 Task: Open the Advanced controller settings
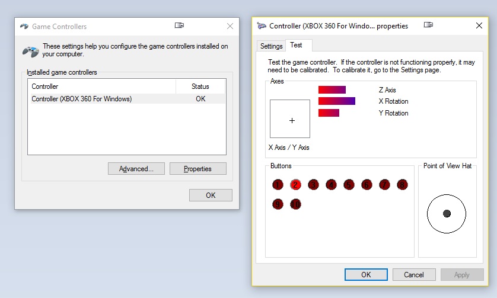coord(136,169)
